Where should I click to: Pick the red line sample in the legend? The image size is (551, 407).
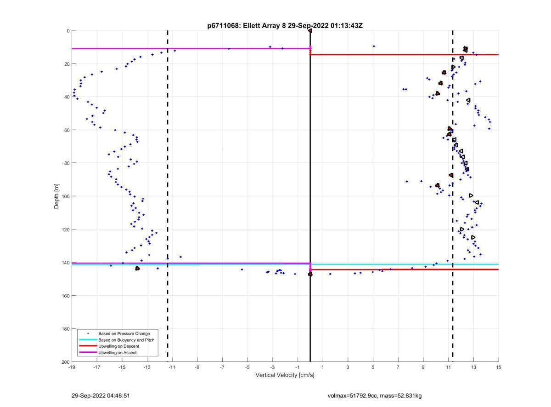click(88, 346)
